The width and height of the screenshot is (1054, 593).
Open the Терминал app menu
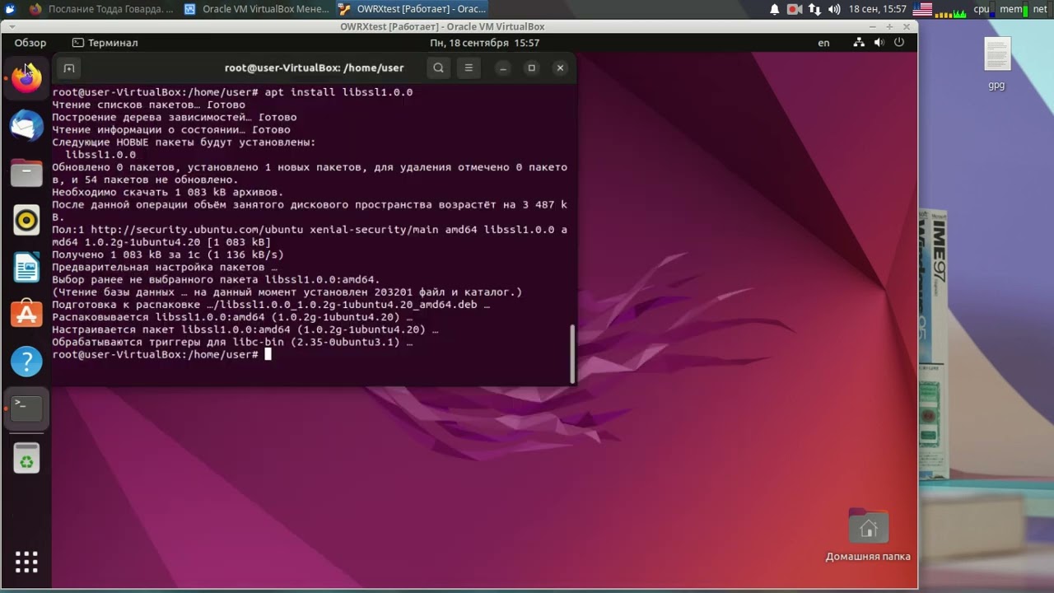(x=105, y=43)
